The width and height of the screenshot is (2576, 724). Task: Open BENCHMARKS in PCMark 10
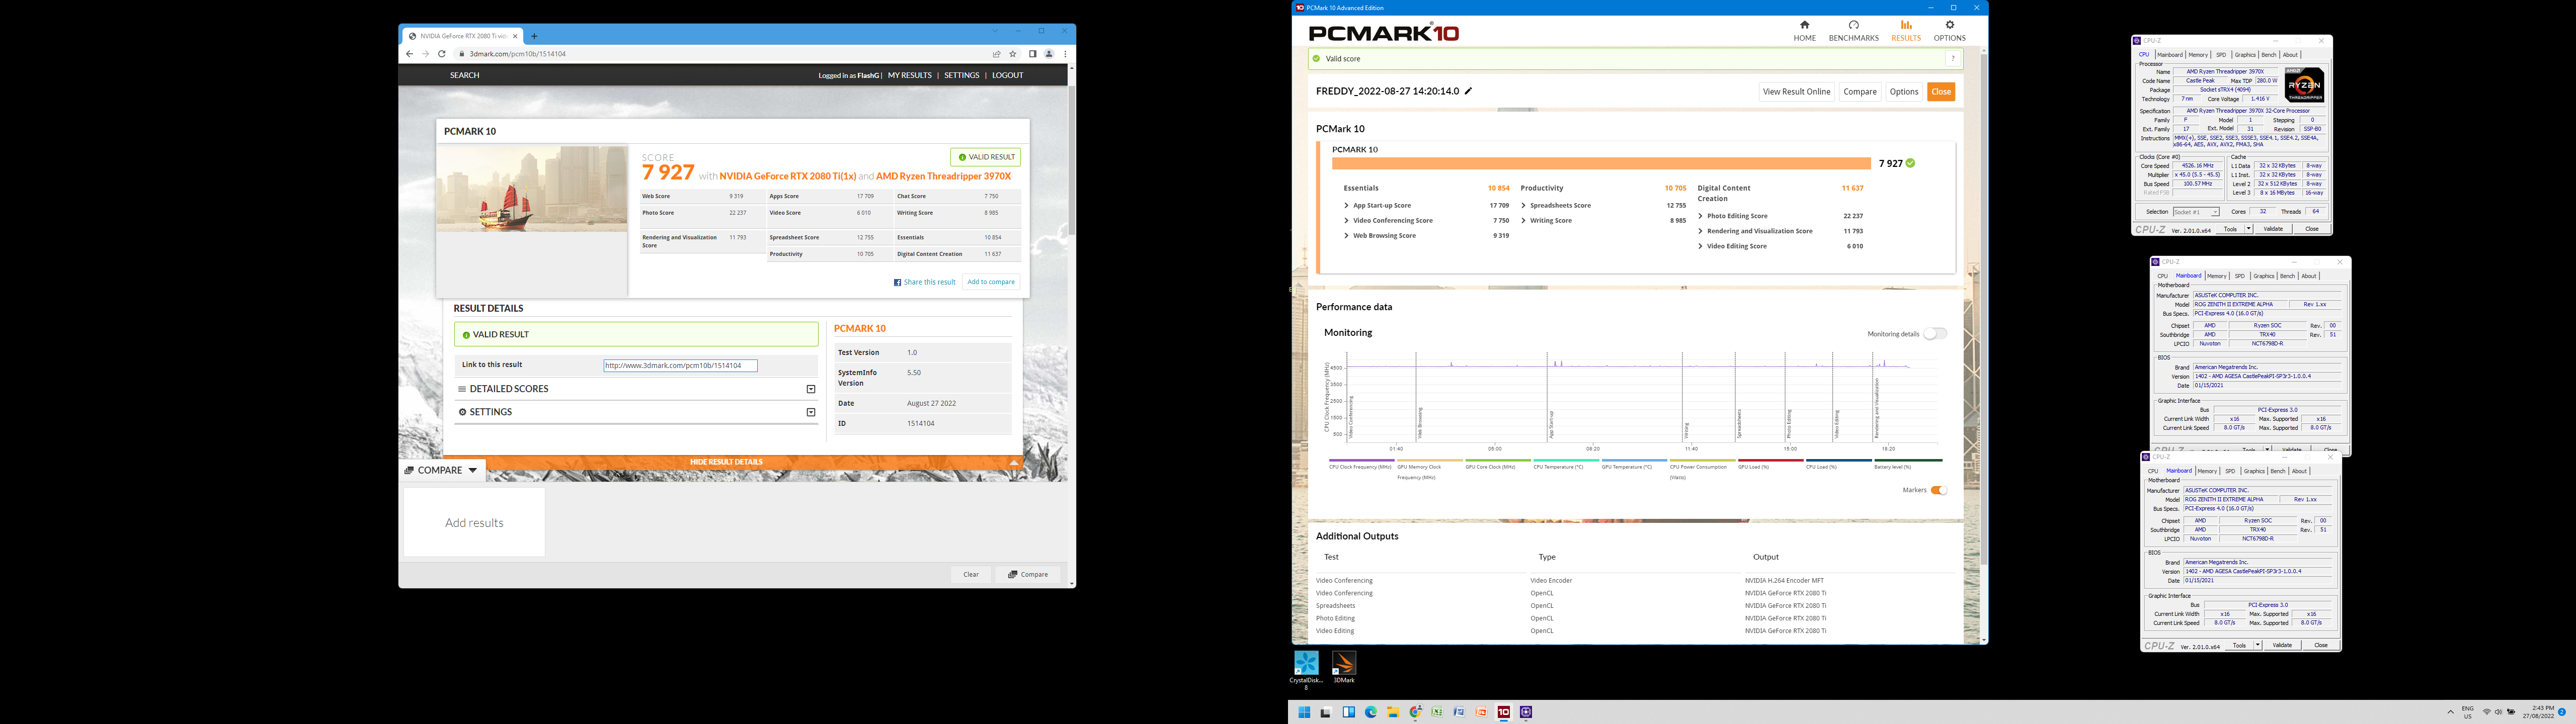pos(1853,31)
